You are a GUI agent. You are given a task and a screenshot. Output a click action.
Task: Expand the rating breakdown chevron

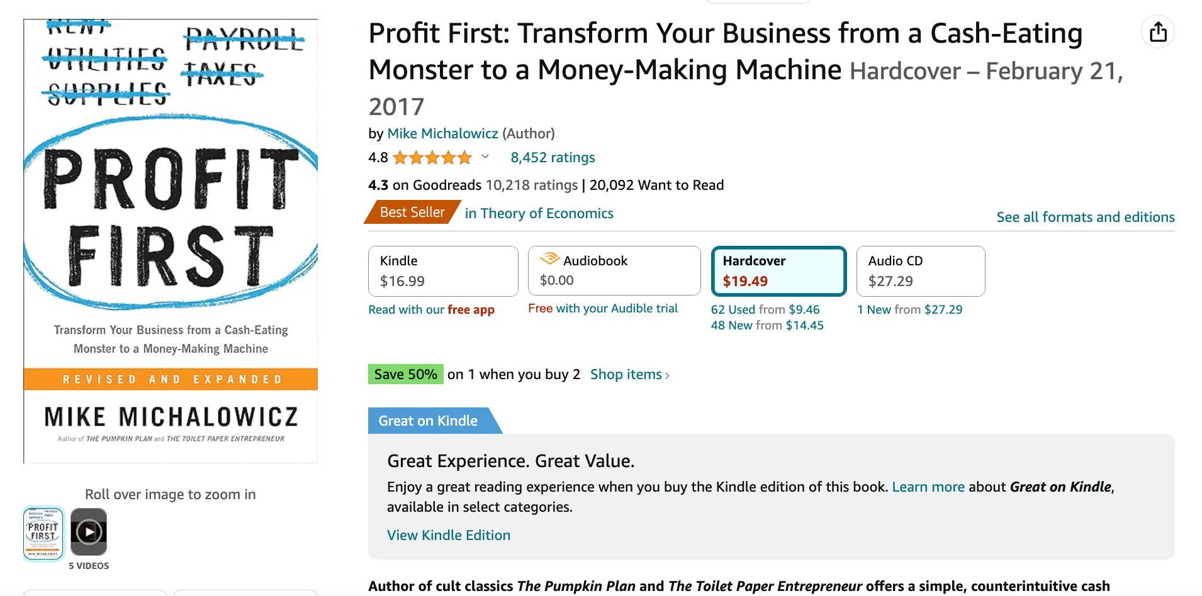(x=485, y=157)
